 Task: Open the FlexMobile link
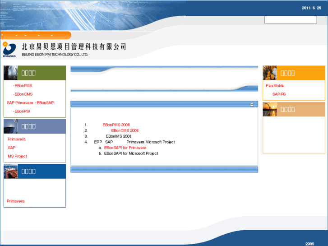click(x=275, y=86)
